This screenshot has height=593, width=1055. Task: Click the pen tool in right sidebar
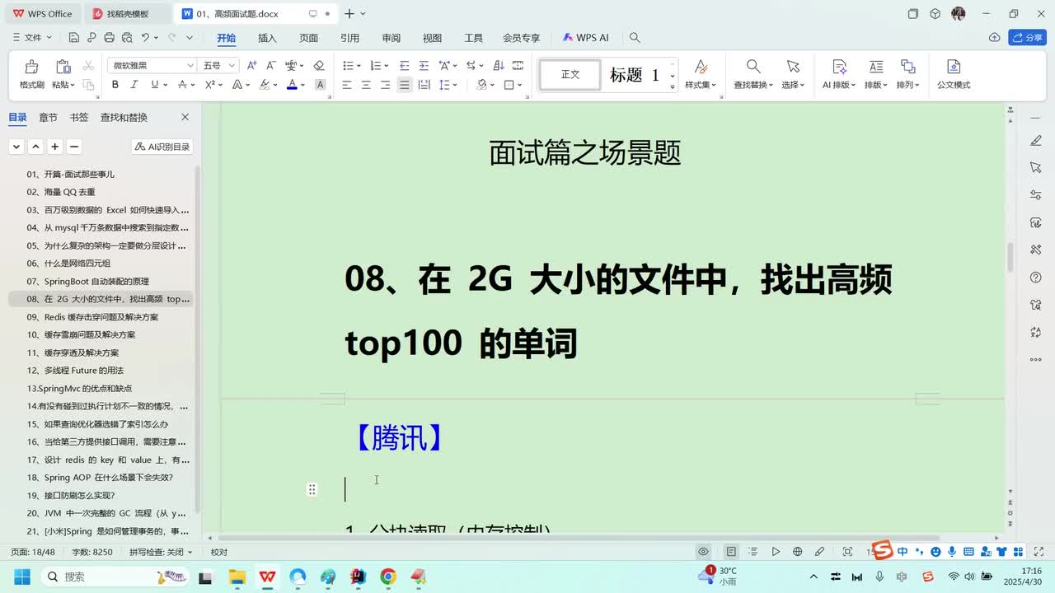pyautogui.click(x=1036, y=141)
